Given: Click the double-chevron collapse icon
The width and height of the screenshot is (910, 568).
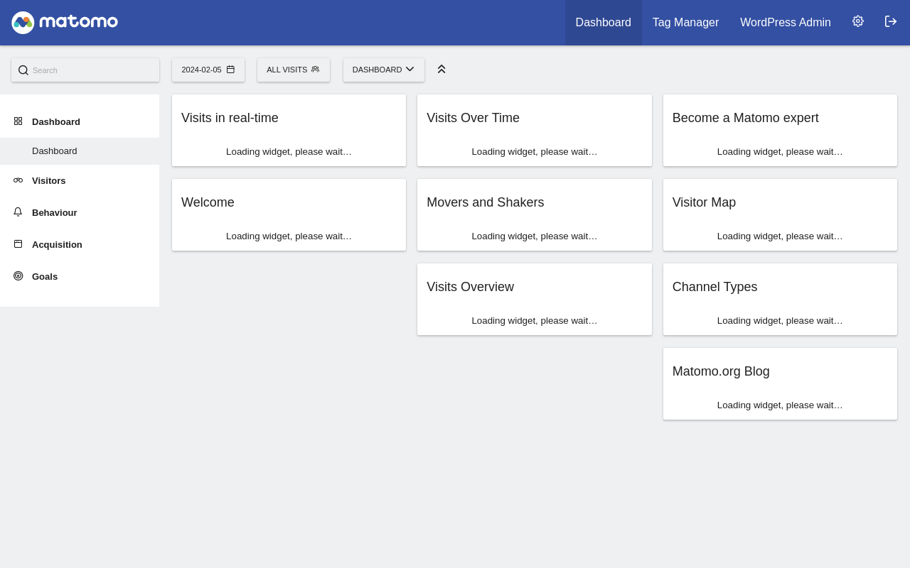Looking at the screenshot, I should click(441, 69).
